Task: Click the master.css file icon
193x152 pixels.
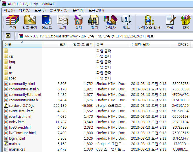Action: click(5, 149)
